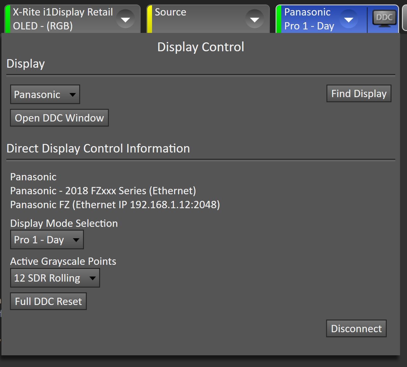The width and height of the screenshot is (407, 367).
Task: Switch to the X-Rite i1Display Retail tab
Action: (x=63, y=19)
